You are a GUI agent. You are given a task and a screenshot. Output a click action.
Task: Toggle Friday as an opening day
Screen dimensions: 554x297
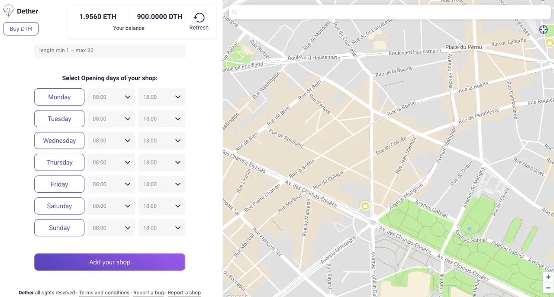(59, 184)
